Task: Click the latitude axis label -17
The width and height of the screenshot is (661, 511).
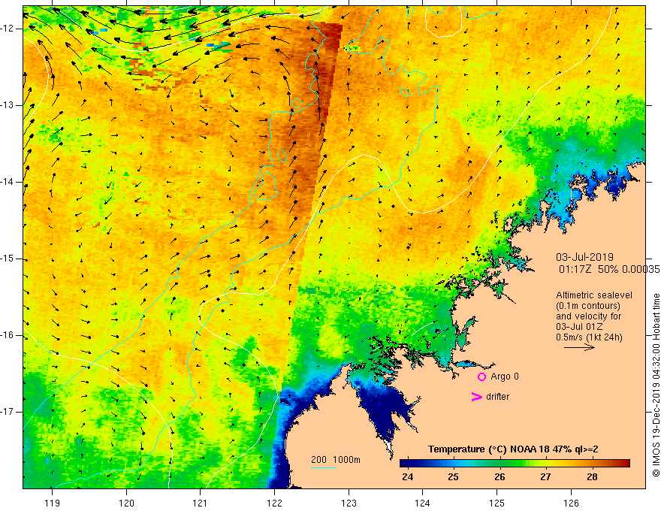Action: tap(8, 412)
